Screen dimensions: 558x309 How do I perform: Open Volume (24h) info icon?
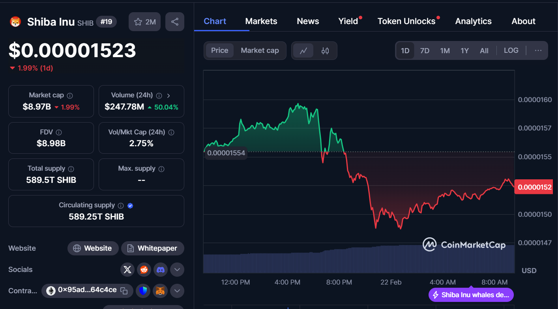pos(159,95)
